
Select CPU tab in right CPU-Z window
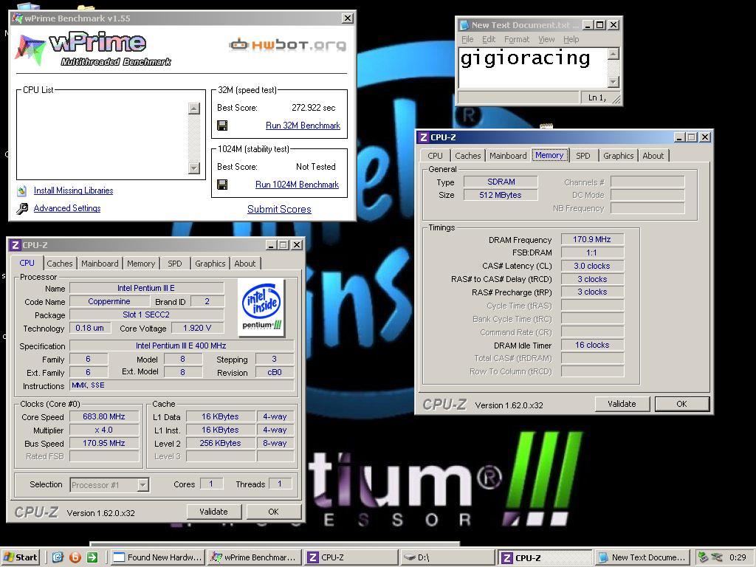click(435, 156)
